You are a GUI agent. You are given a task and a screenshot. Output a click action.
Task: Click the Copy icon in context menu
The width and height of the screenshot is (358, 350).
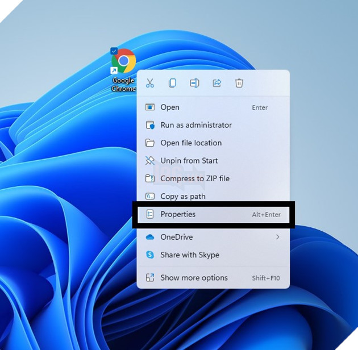click(172, 83)
